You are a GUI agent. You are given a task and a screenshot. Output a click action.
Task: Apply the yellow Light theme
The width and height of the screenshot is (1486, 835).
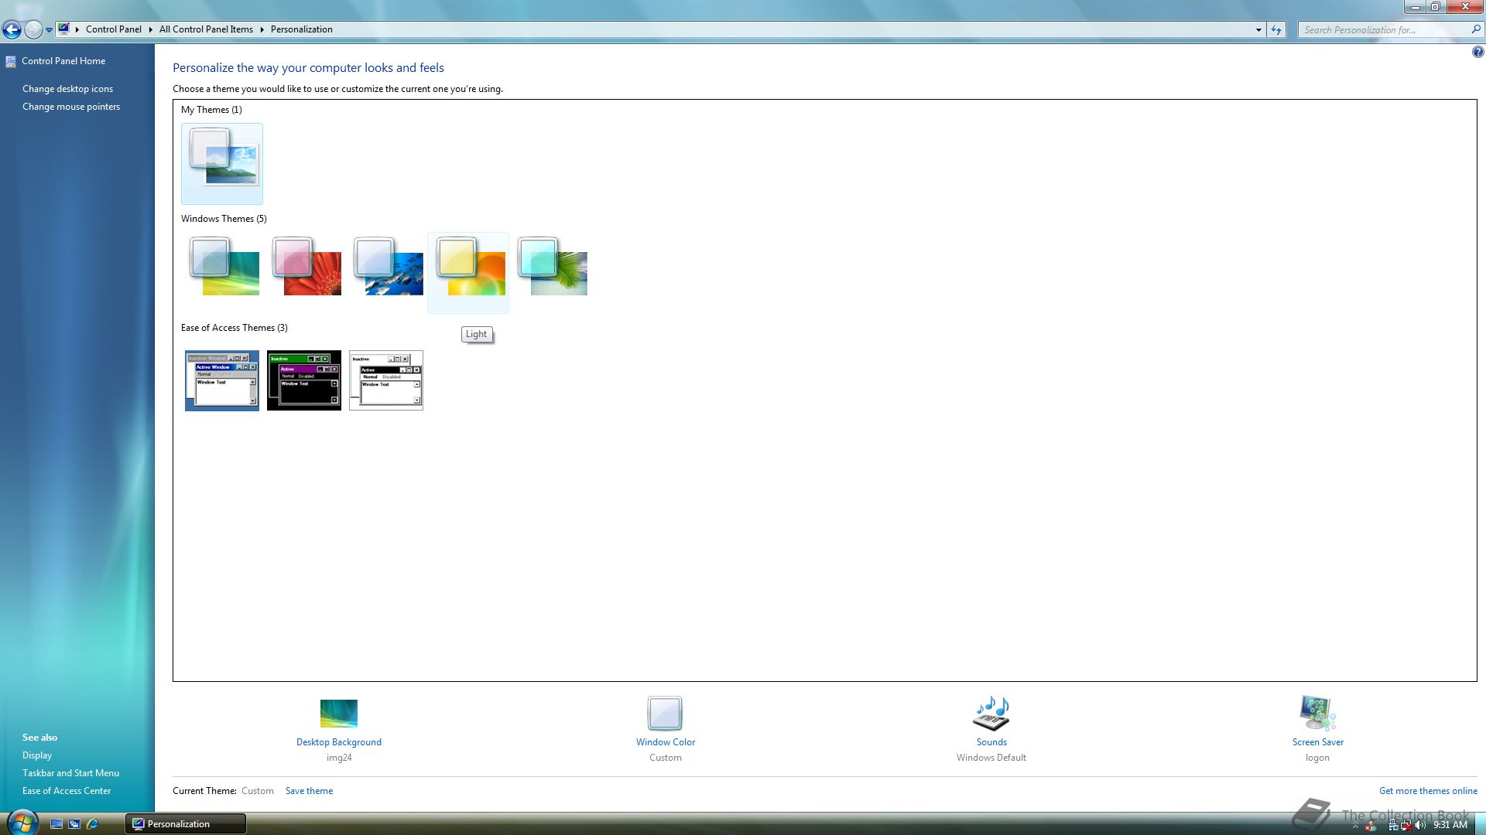tap(468, 272)
